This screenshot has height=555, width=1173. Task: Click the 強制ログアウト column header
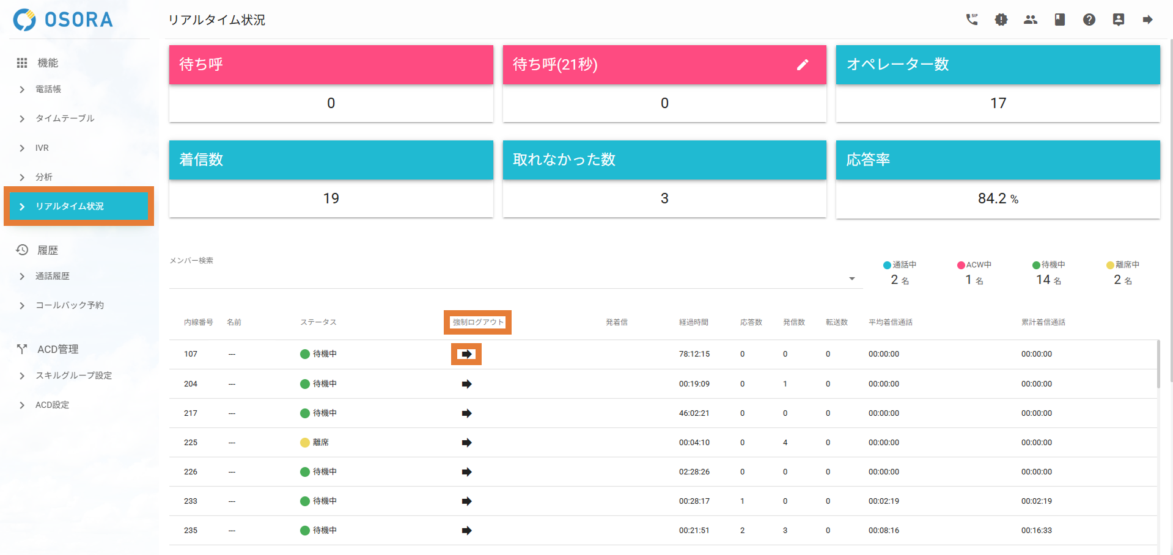point(477,322)
